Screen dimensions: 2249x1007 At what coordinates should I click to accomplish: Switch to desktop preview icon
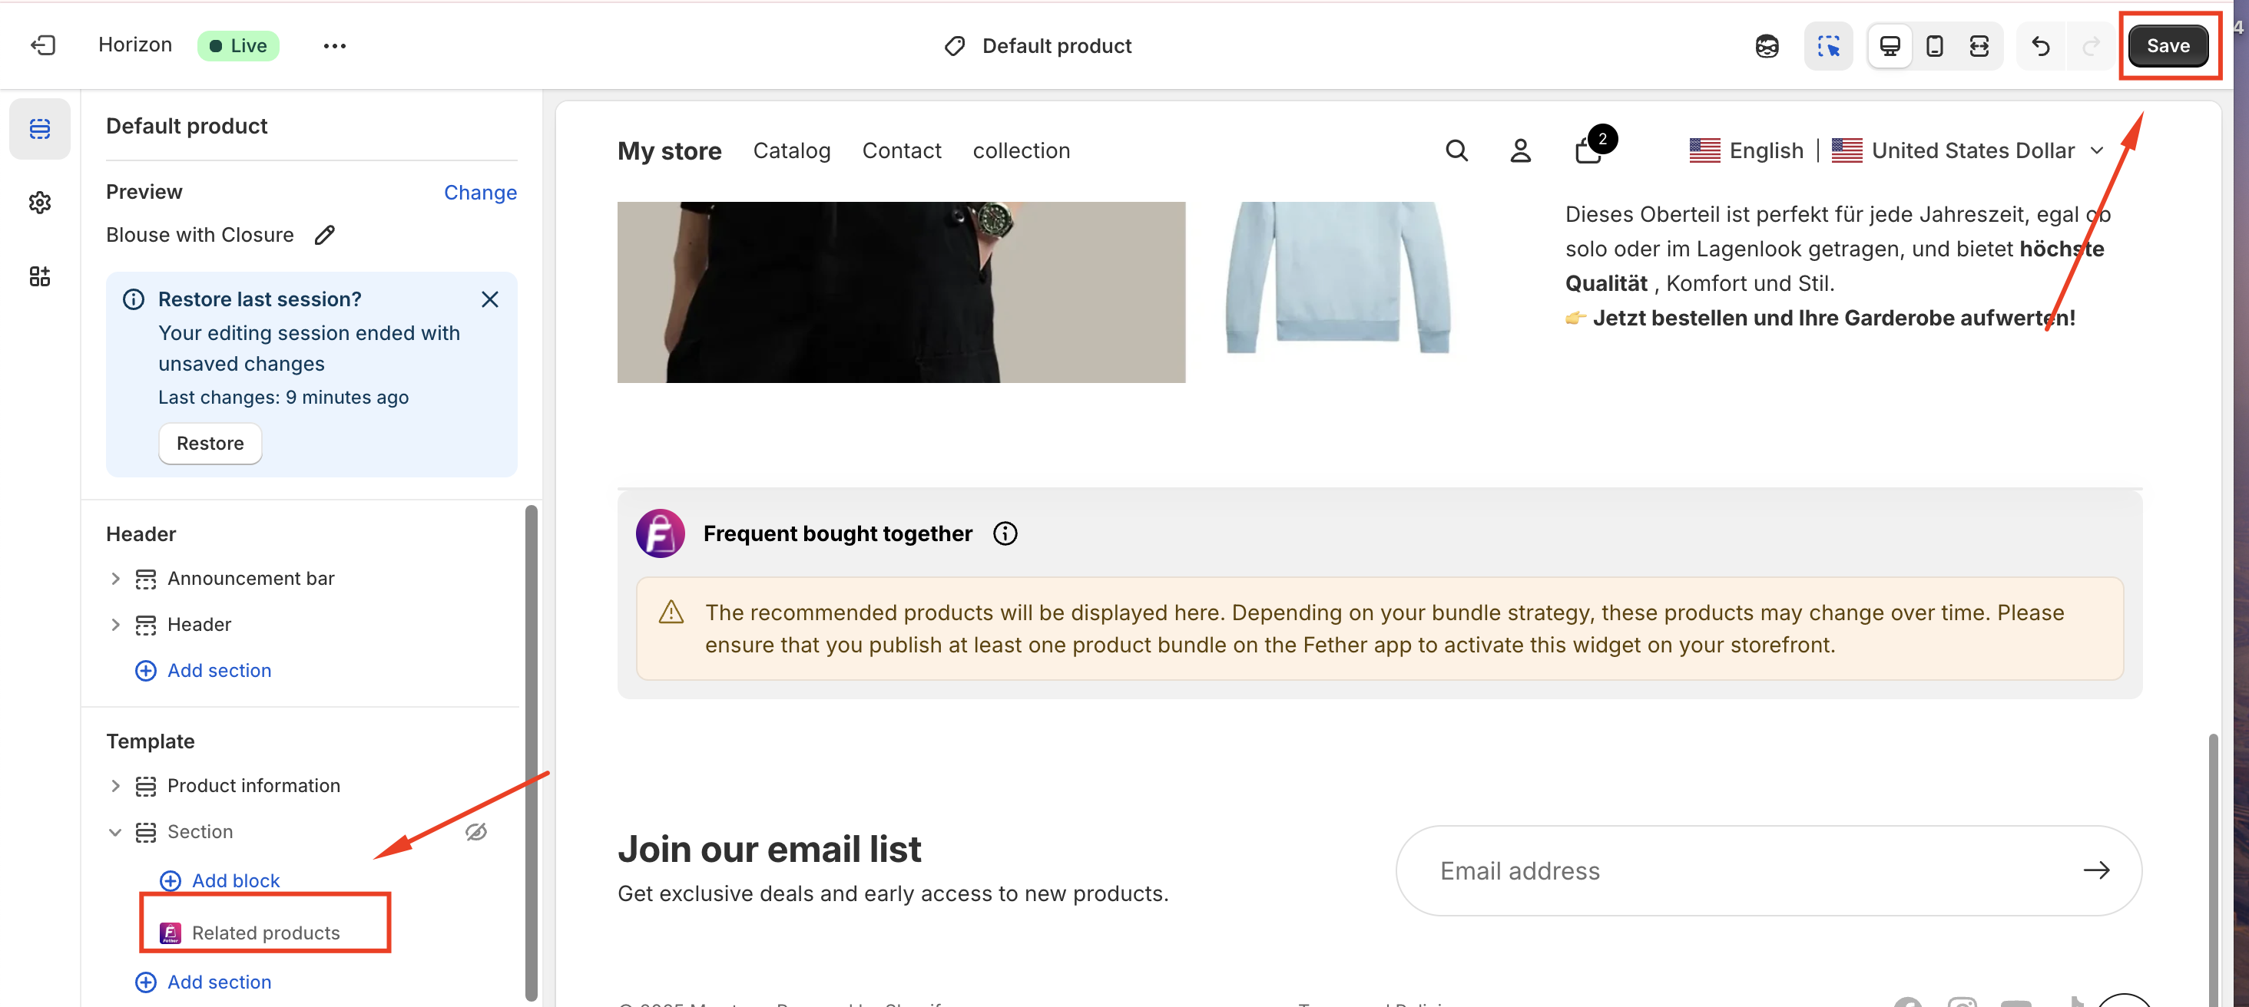(x=1890, y=45)
